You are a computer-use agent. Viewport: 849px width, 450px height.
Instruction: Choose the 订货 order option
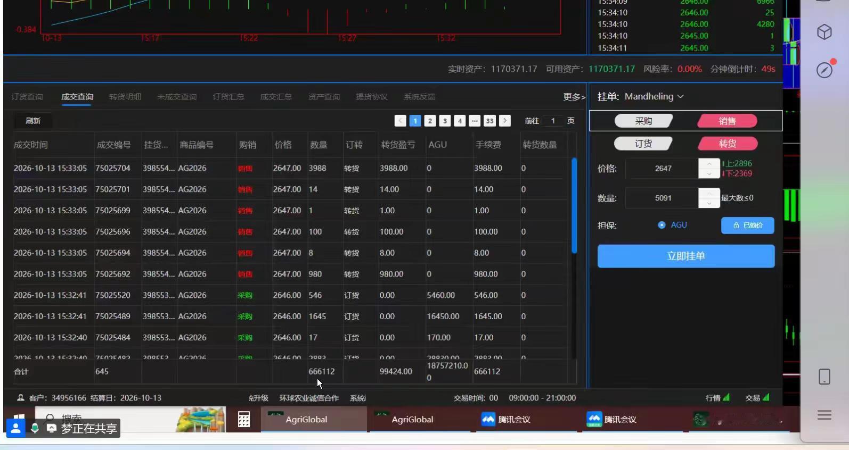point(643,144)
